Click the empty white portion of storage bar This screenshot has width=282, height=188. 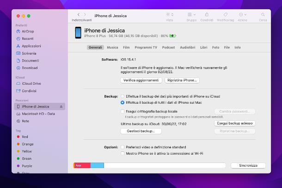coord(165,165)
